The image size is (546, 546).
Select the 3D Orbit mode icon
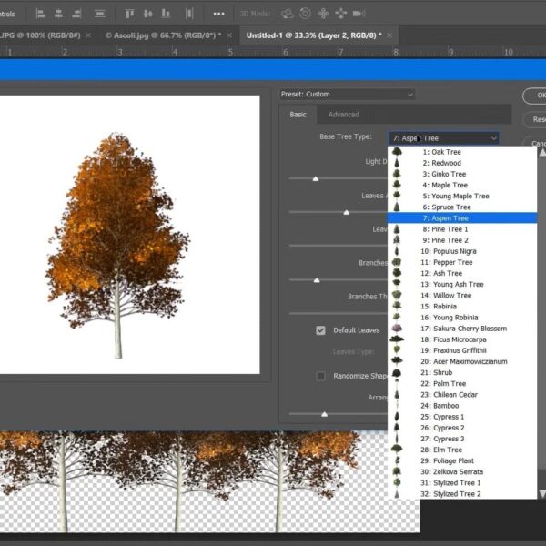288,14
